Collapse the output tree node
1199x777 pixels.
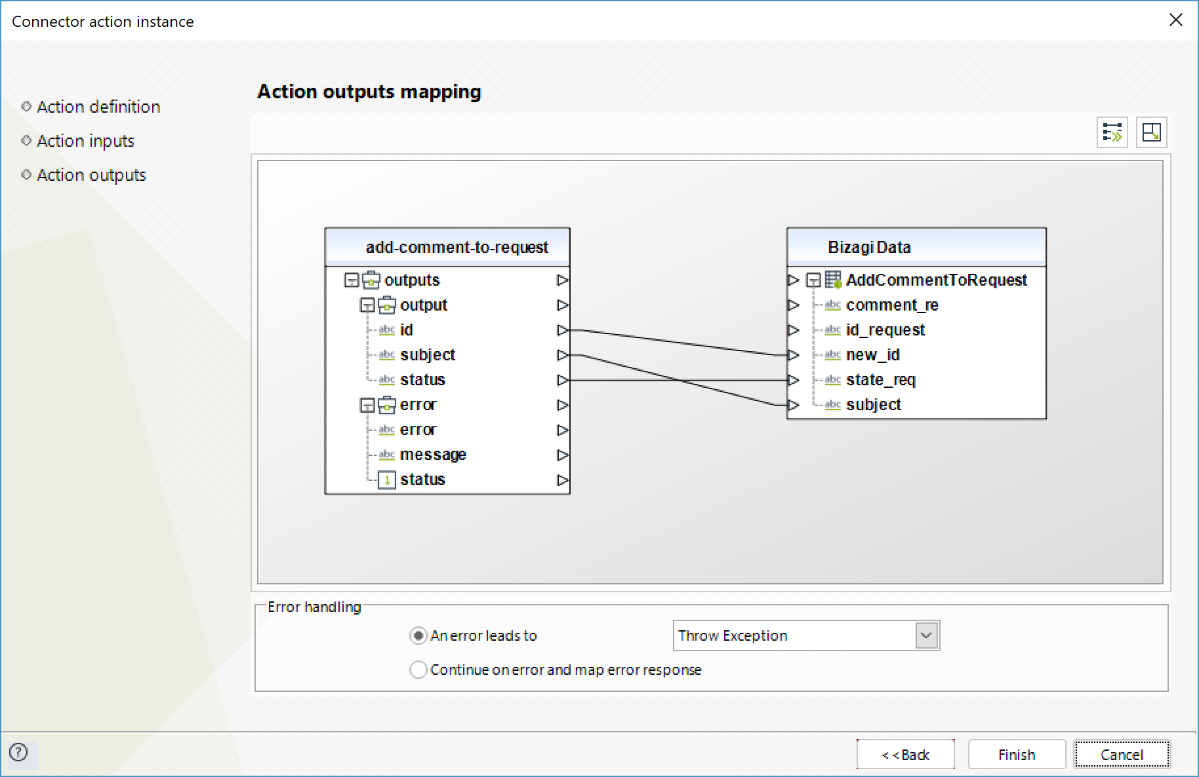coord(367,305)
